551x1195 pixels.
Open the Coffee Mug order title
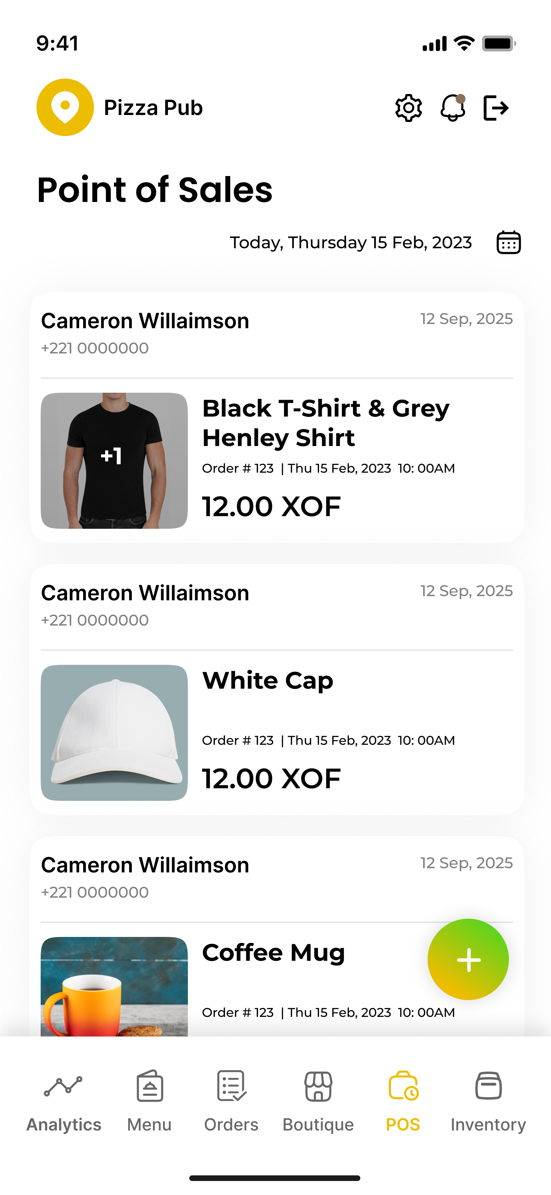tap(273, 953)
